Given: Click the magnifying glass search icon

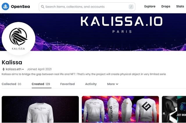Looking at the screenshot, I should coord(43,7).
